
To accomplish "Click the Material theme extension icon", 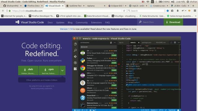I will coord(83,105).
